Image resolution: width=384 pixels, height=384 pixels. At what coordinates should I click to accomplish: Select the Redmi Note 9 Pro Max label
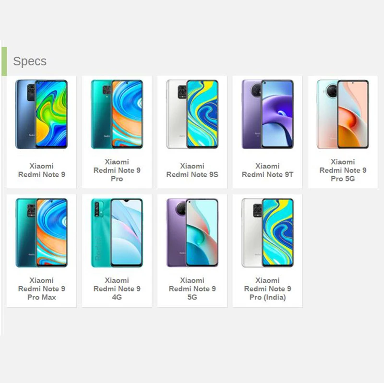[42, 289]
